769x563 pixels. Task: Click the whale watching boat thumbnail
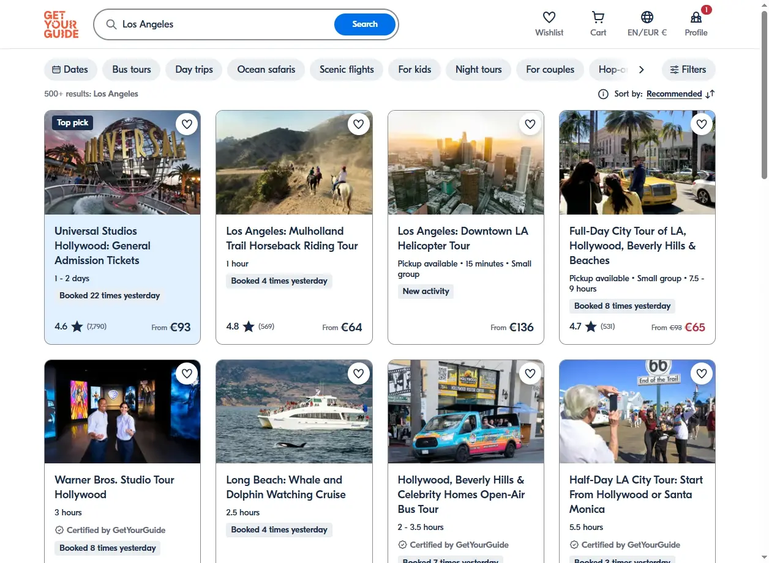click(294, 411)
